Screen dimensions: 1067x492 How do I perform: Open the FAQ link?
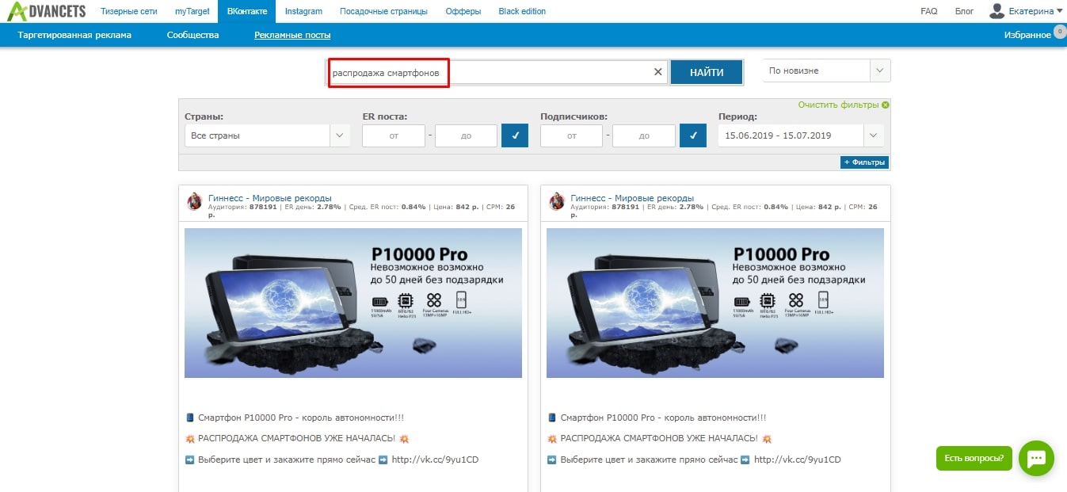tap(928, 11)
